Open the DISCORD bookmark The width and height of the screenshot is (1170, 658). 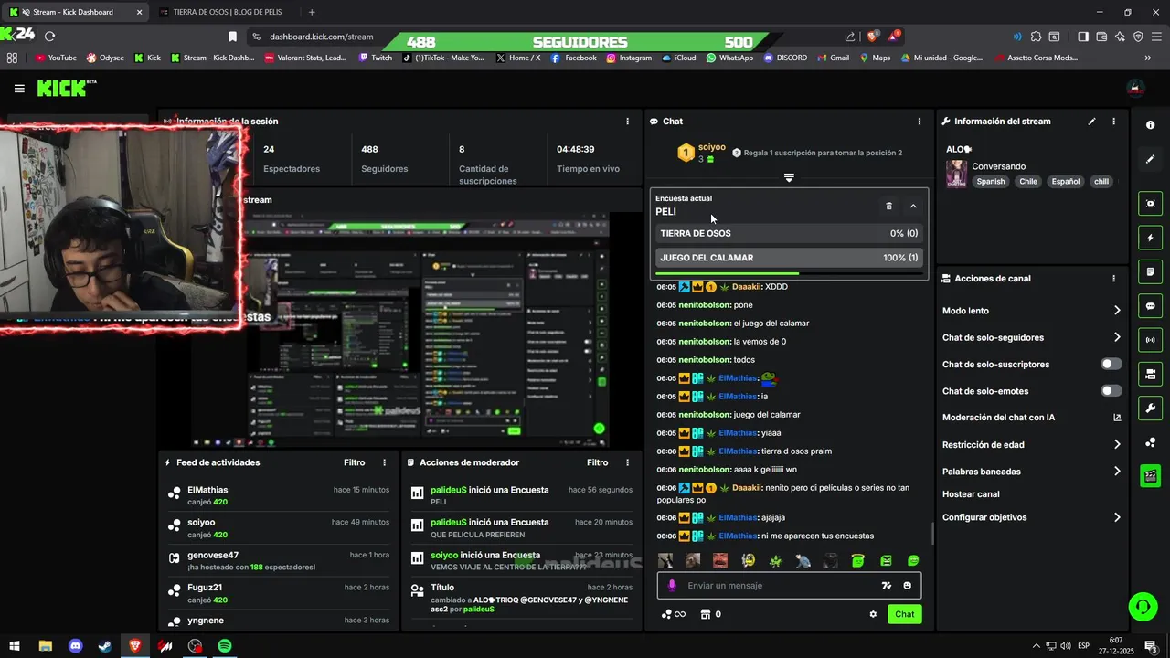(x=785, y=58)
